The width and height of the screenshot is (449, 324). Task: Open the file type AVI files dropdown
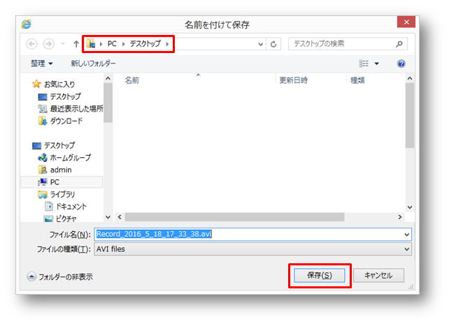[x=253, y=249]
